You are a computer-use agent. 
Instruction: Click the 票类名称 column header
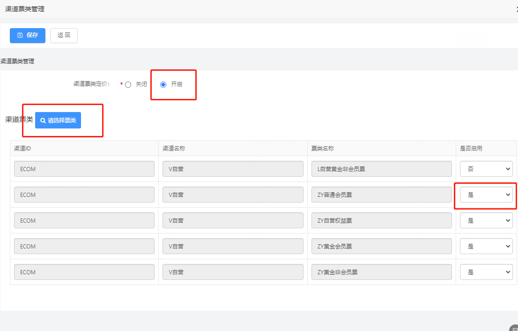pos(322,148)
